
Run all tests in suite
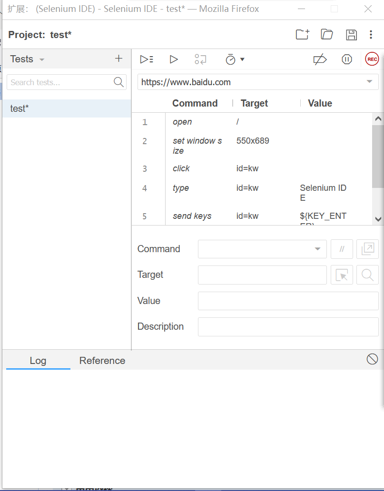147,59
